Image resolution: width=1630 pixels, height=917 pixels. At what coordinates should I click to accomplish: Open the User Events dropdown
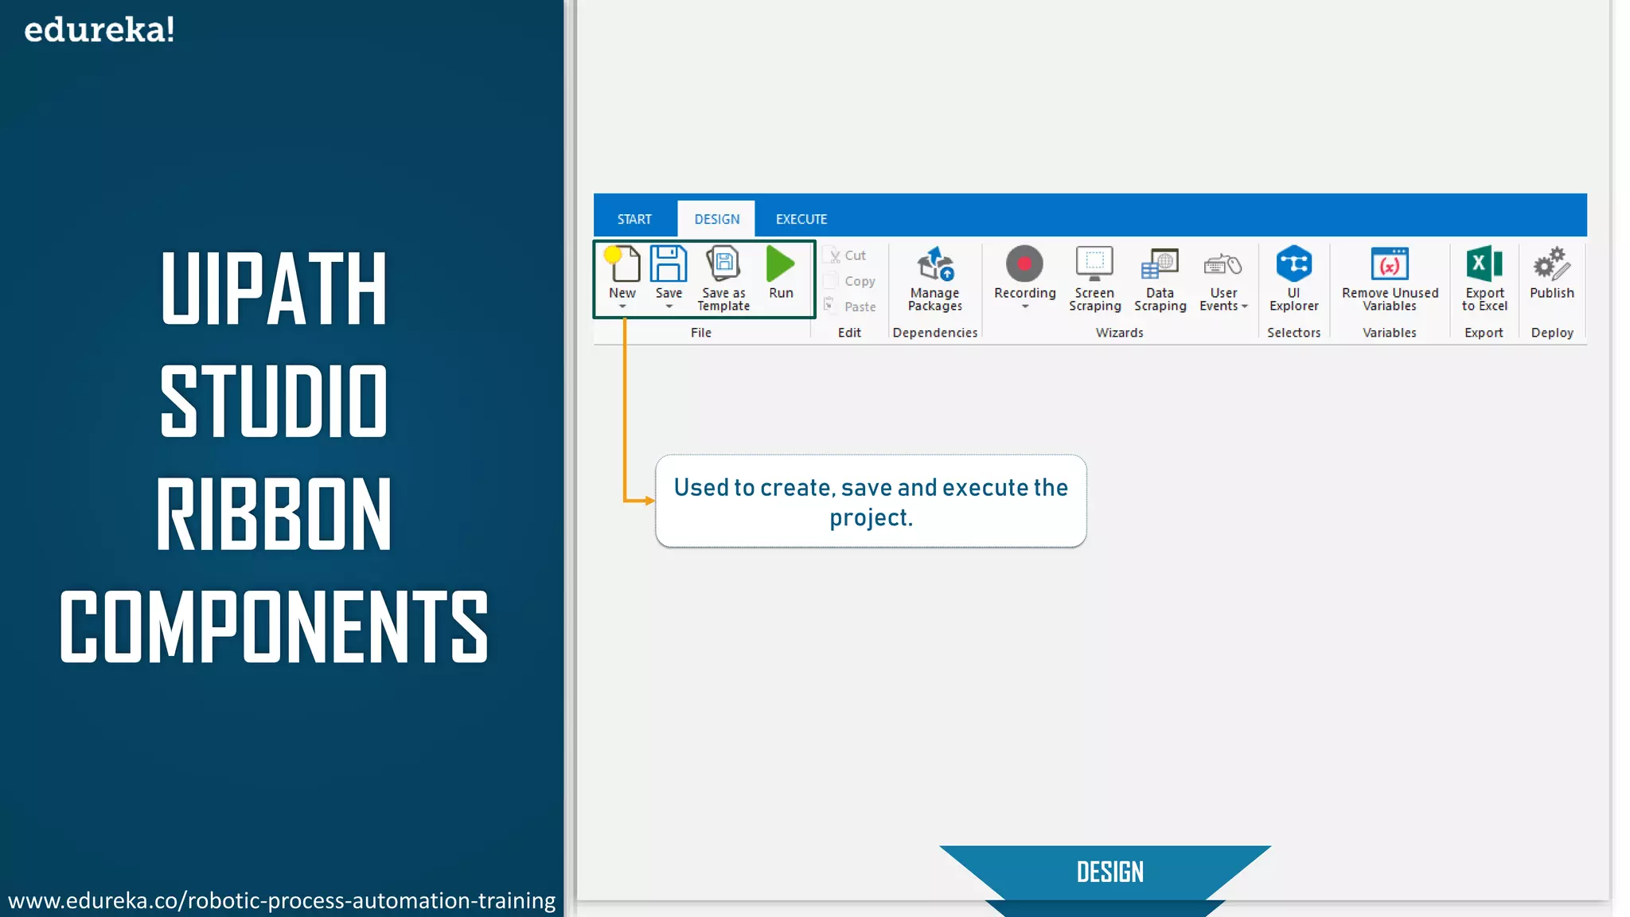pyautogui.click(x=1245, y=306)
